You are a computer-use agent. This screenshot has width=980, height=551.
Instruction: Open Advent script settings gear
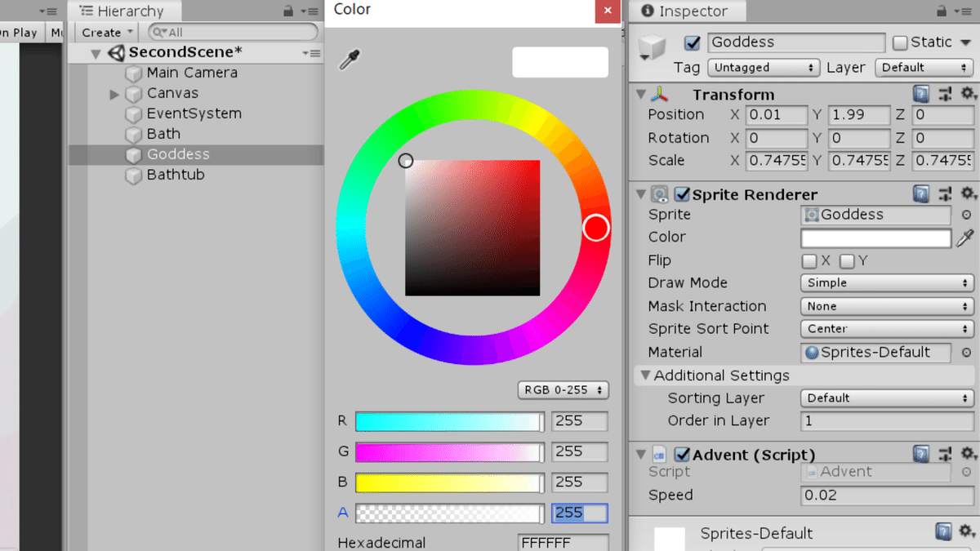click(x=969, y=455)
